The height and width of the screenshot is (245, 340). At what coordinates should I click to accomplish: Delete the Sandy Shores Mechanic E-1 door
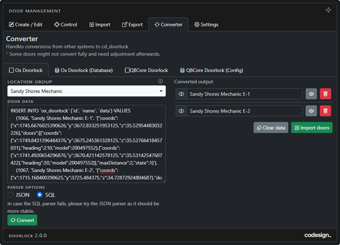pyautogui.click(x=325, y=94)
